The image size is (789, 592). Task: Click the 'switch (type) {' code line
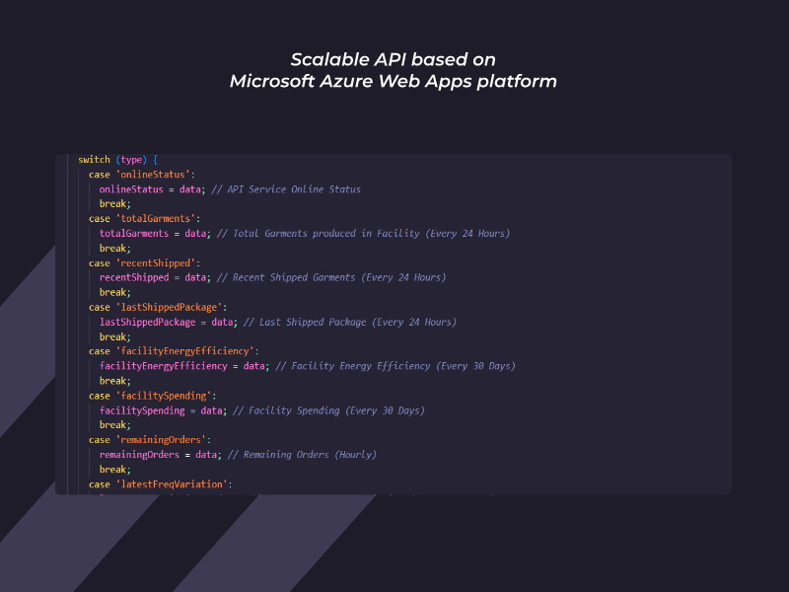tap(117, 160)
